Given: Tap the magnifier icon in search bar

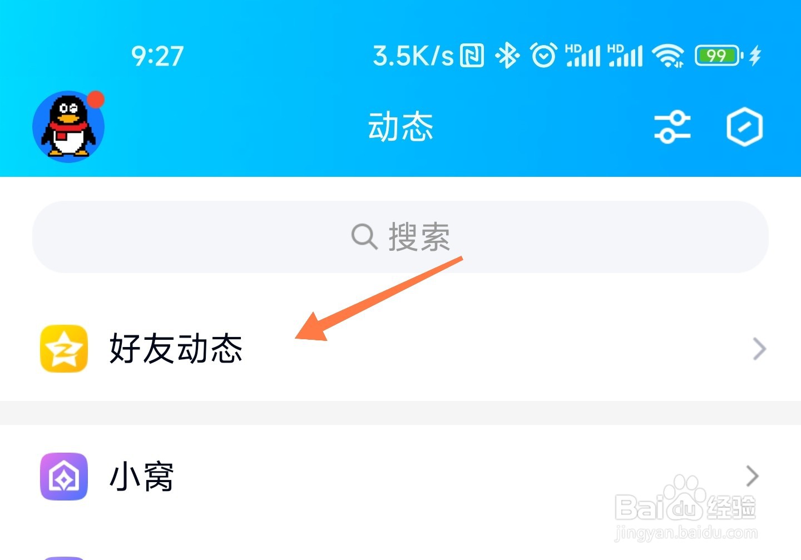Looking at the screenshot, I should coord(365,236).
